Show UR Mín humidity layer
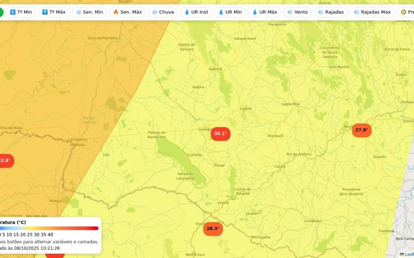This screenshot has height=258, width=414. tap(230, 12)
